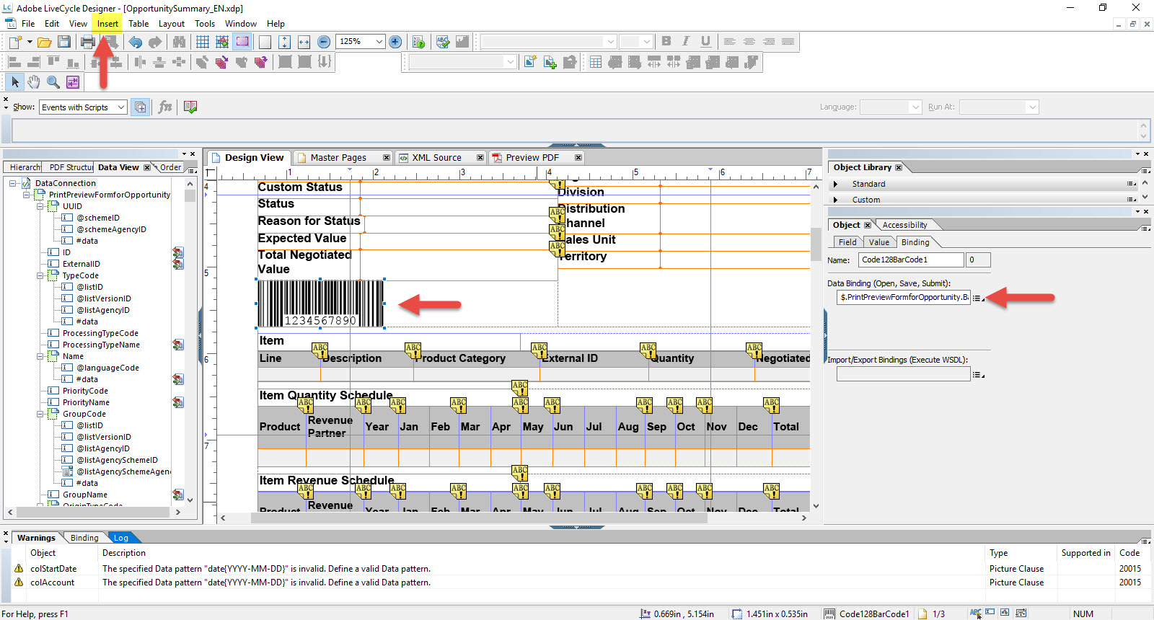
Task: Undo the last action
Action: (136, 42)
